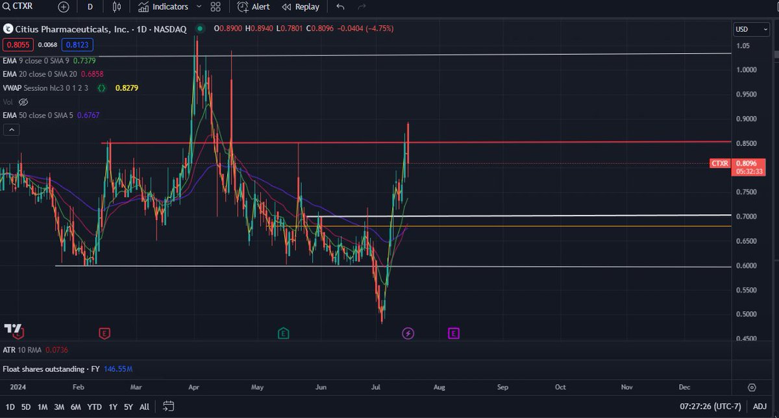The image size is (779, 418).
Task: Click the blue 0.8123 buy price button
Action: (x=78, y=45)
